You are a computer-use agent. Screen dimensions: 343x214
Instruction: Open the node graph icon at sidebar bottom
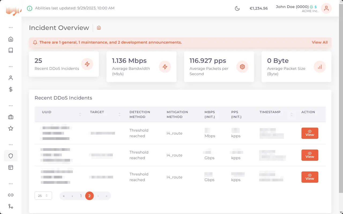pyautogui.click(x=10, y=206)
